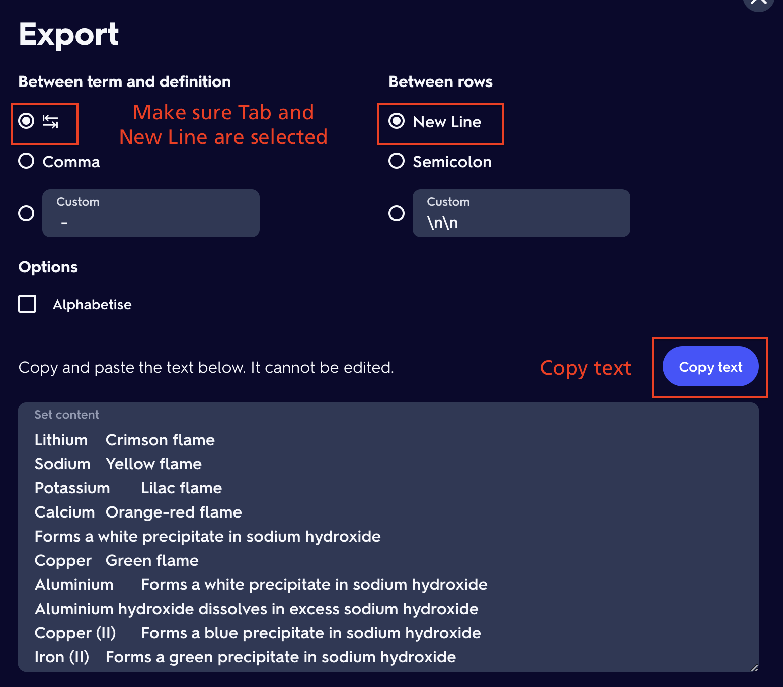The width and height of the screenshot is (783, 687).
Task: Click the Alphabetise label text
Action: coord(92,305)
